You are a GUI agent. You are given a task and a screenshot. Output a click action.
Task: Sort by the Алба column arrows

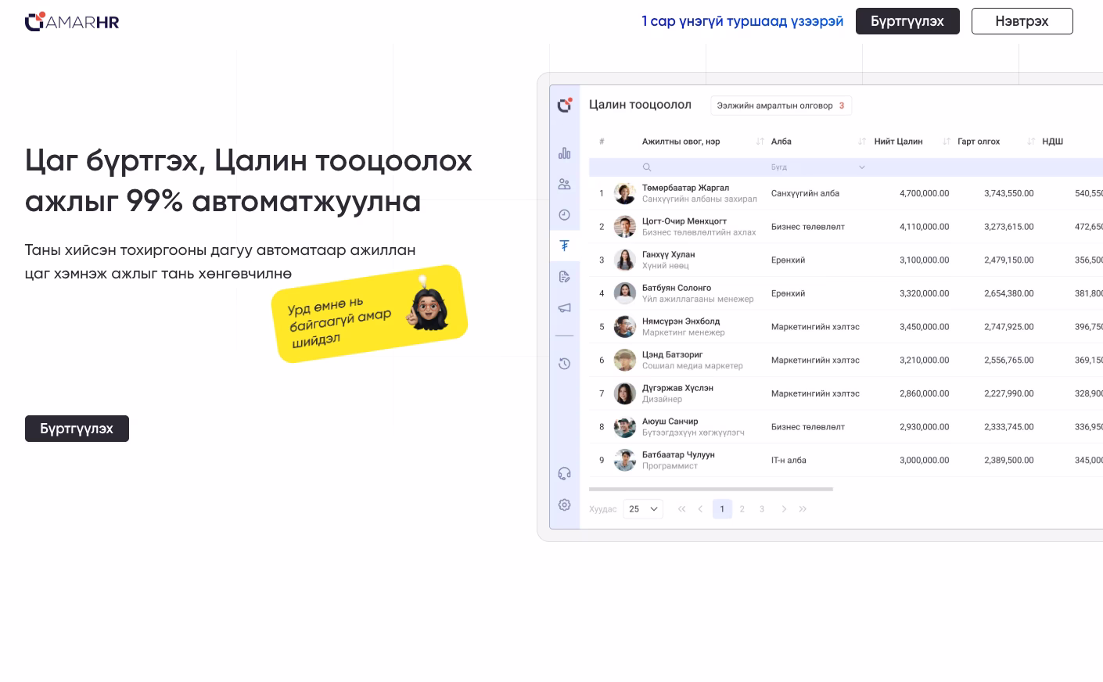pyautogui.click(x=760, y=142)
